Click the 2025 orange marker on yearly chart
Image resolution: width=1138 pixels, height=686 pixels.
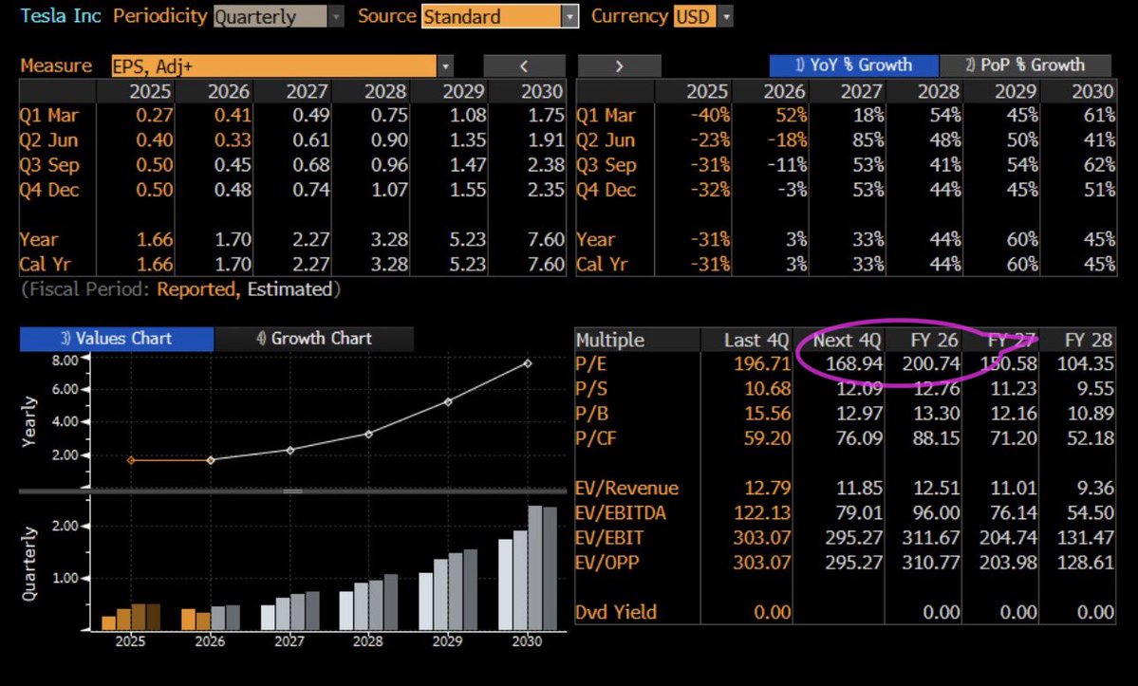point(131,460)
